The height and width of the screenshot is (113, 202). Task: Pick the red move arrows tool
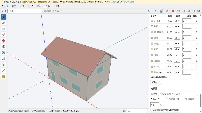click(x=3, y=41)
